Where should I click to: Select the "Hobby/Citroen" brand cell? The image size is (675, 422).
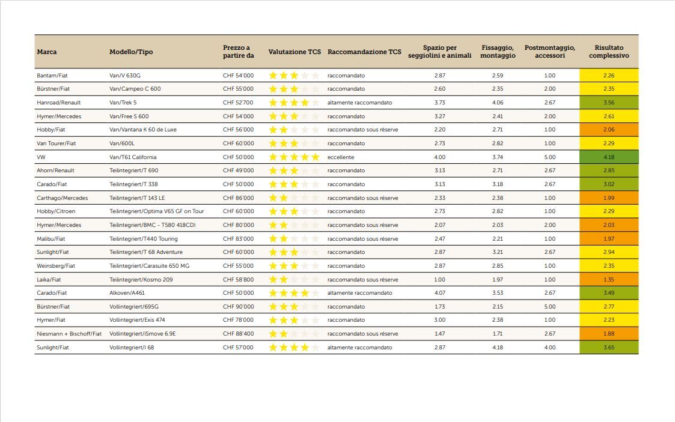(56, 211)
